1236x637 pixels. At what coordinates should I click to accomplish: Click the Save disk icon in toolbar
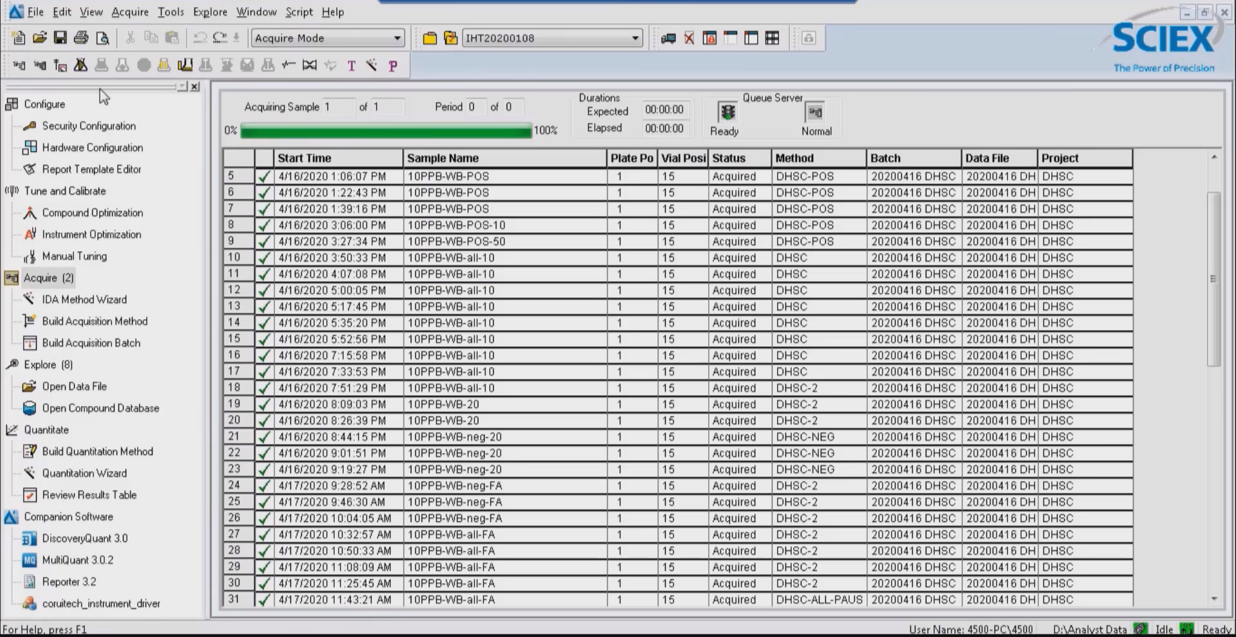pos(60,38)
